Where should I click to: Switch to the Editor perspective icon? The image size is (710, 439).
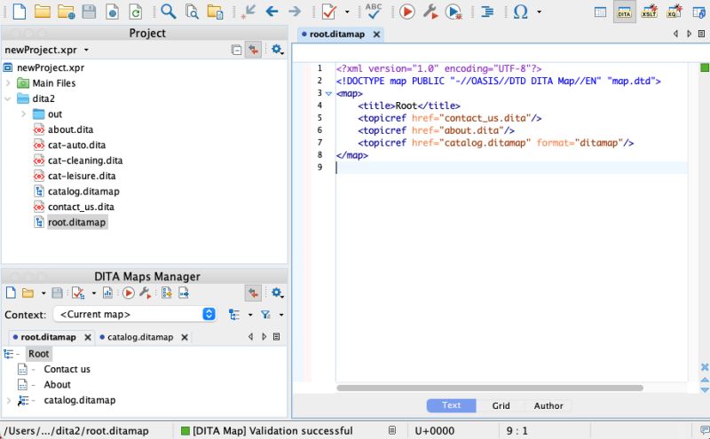(601, 12)
